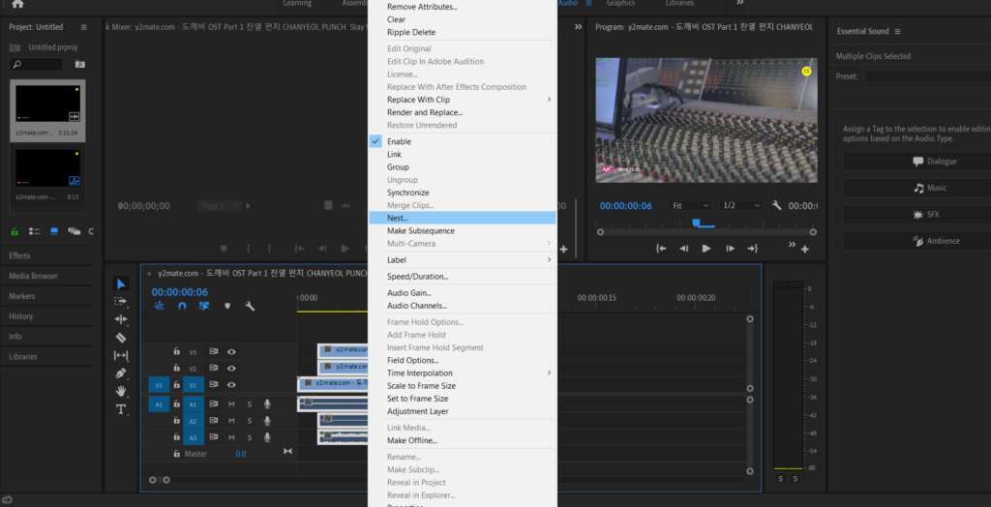
Task: Expand Program monitor overflow chevrons
Action: coord(793,244)
